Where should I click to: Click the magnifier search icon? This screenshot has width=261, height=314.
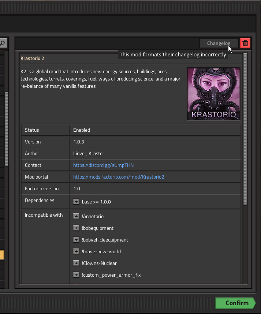click(3, 43)
